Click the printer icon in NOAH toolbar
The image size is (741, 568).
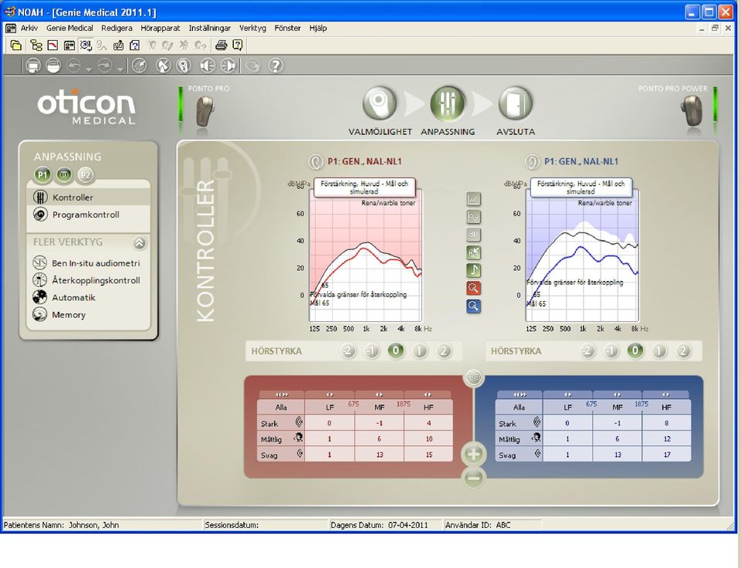click(221, 46)
